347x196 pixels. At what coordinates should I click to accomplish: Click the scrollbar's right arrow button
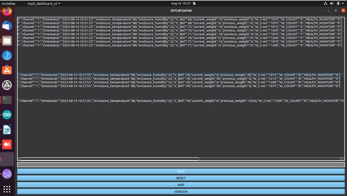click(x=342, y=159)
